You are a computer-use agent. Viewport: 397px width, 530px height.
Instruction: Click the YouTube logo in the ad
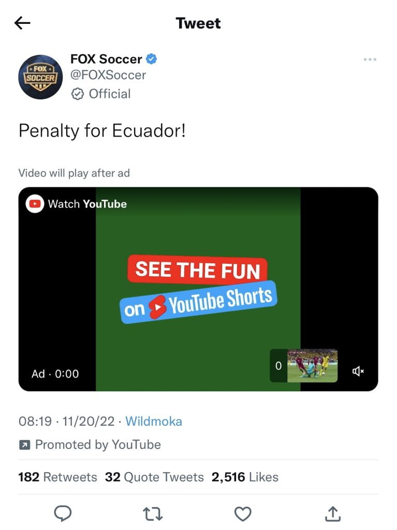click(35, 204)
